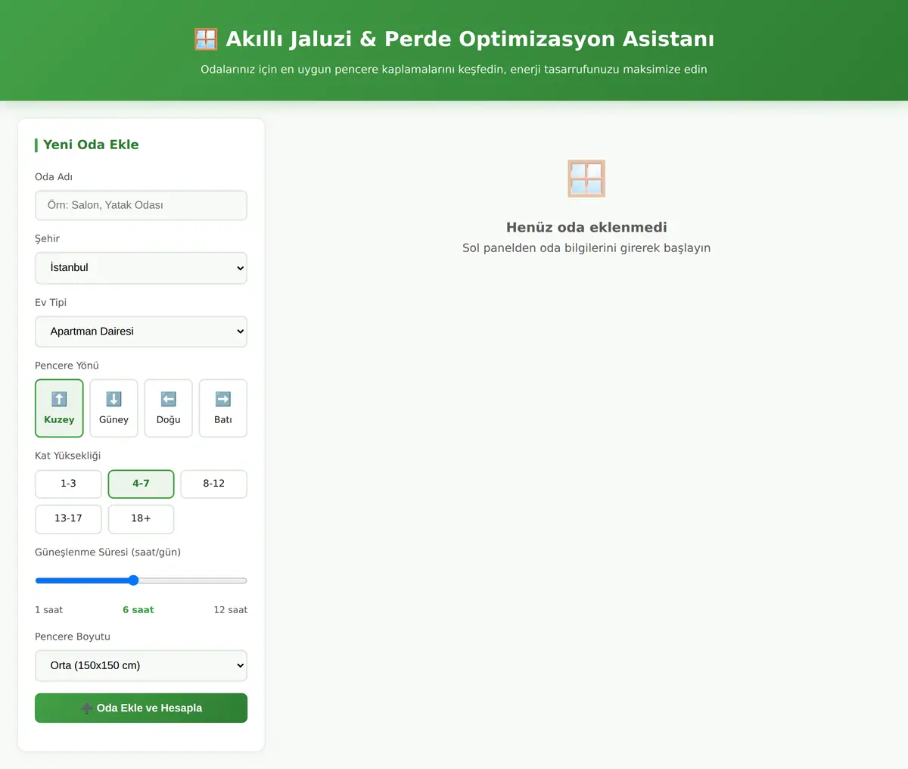908x769 pixels.
Task: Click the 'Kat Yüksekliği' label
Action: click(x=67, y=456)
